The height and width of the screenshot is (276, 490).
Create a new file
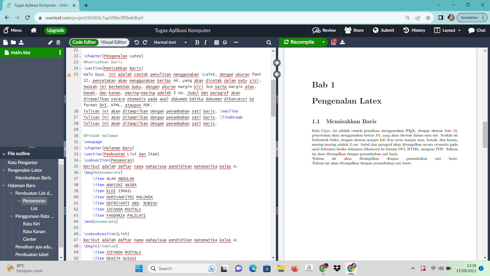pyautogui.click(x=5, y=42)
